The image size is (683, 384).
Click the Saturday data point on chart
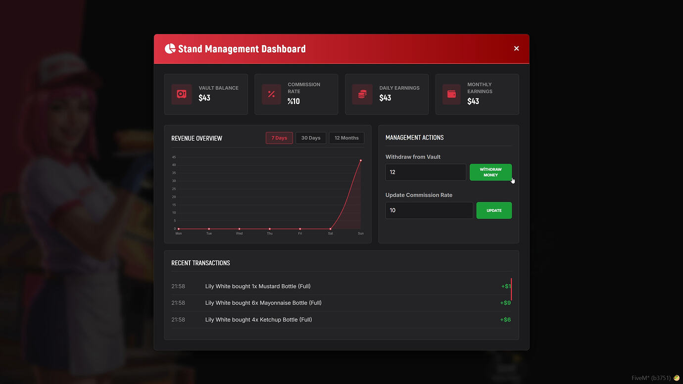coord(330,229)
